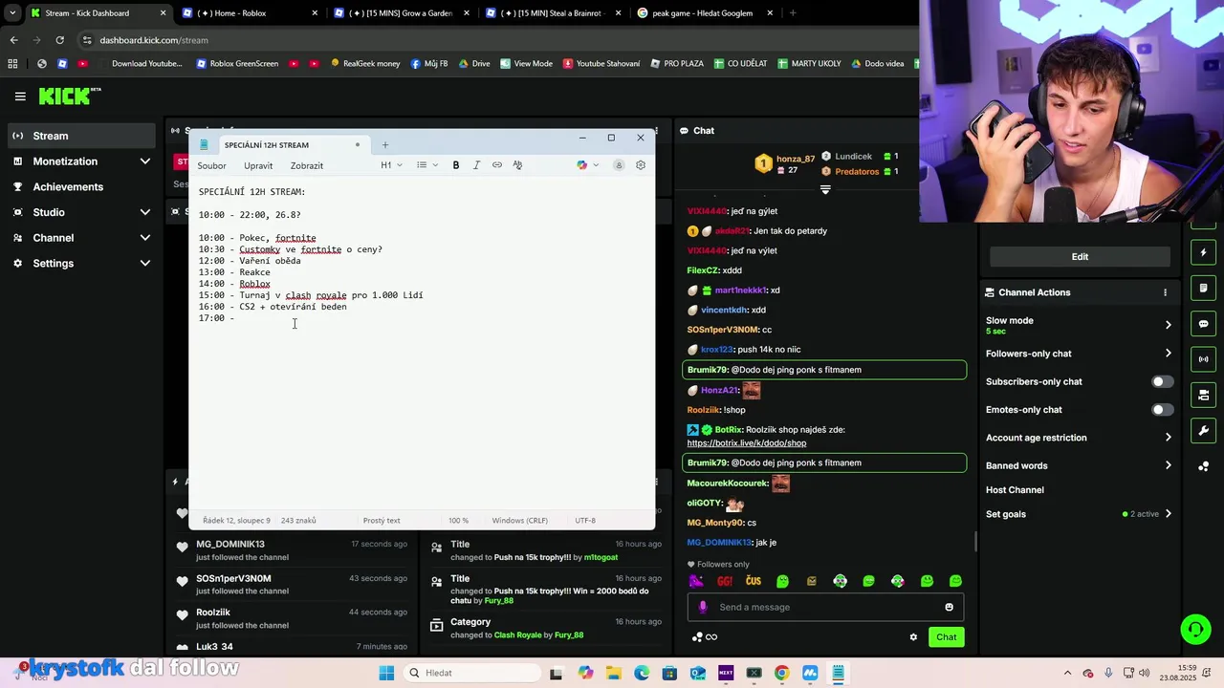Open Zobrazit menu in Notepad
This screenshot has height=688, width=1224.
307,165
